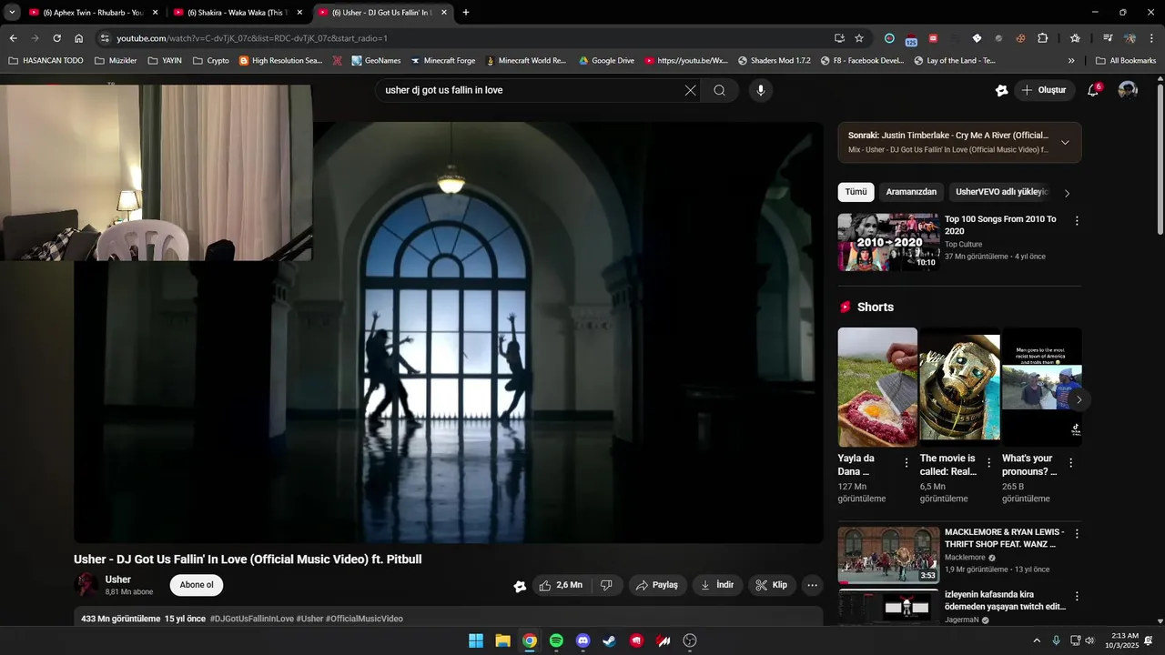Open the Google Drive bookmark
This screenshot has width=1165, height=655.
tap(605, 61)
